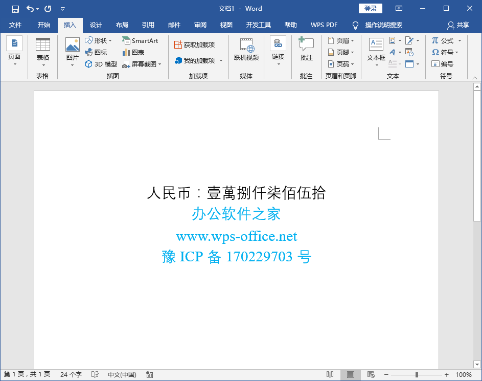Viewport: 482px width, 381px height.
Task: Insert an equation via 公式
Action: (443, 40)
